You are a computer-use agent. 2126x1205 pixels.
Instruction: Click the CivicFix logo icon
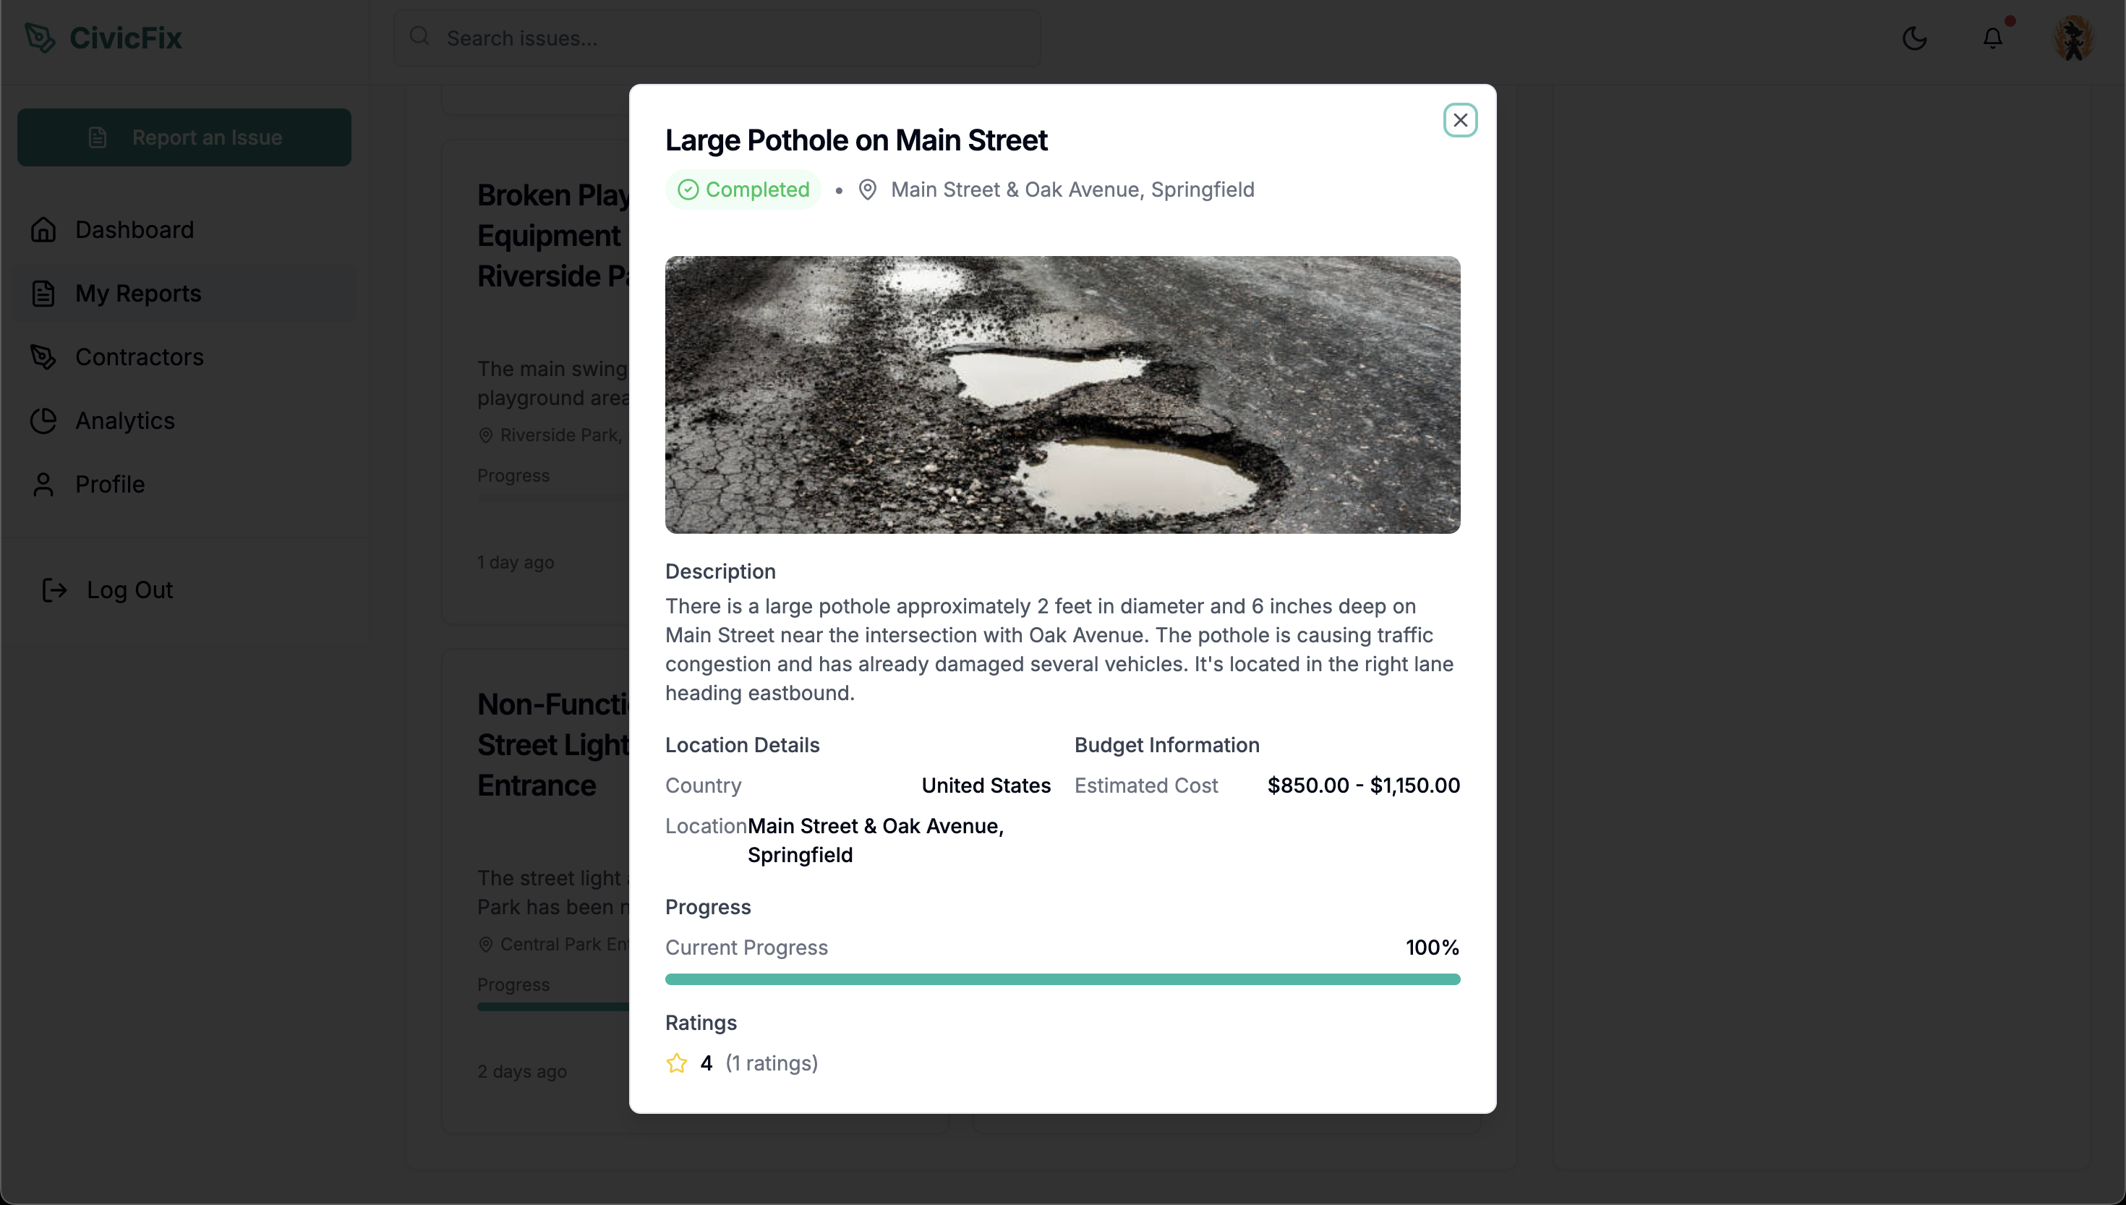(x=40, y=38)
